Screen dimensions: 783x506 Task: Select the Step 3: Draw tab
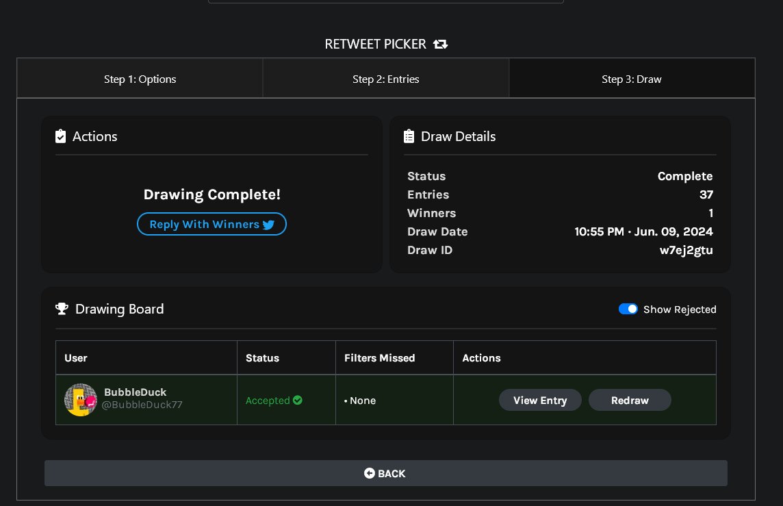point(632,79)
